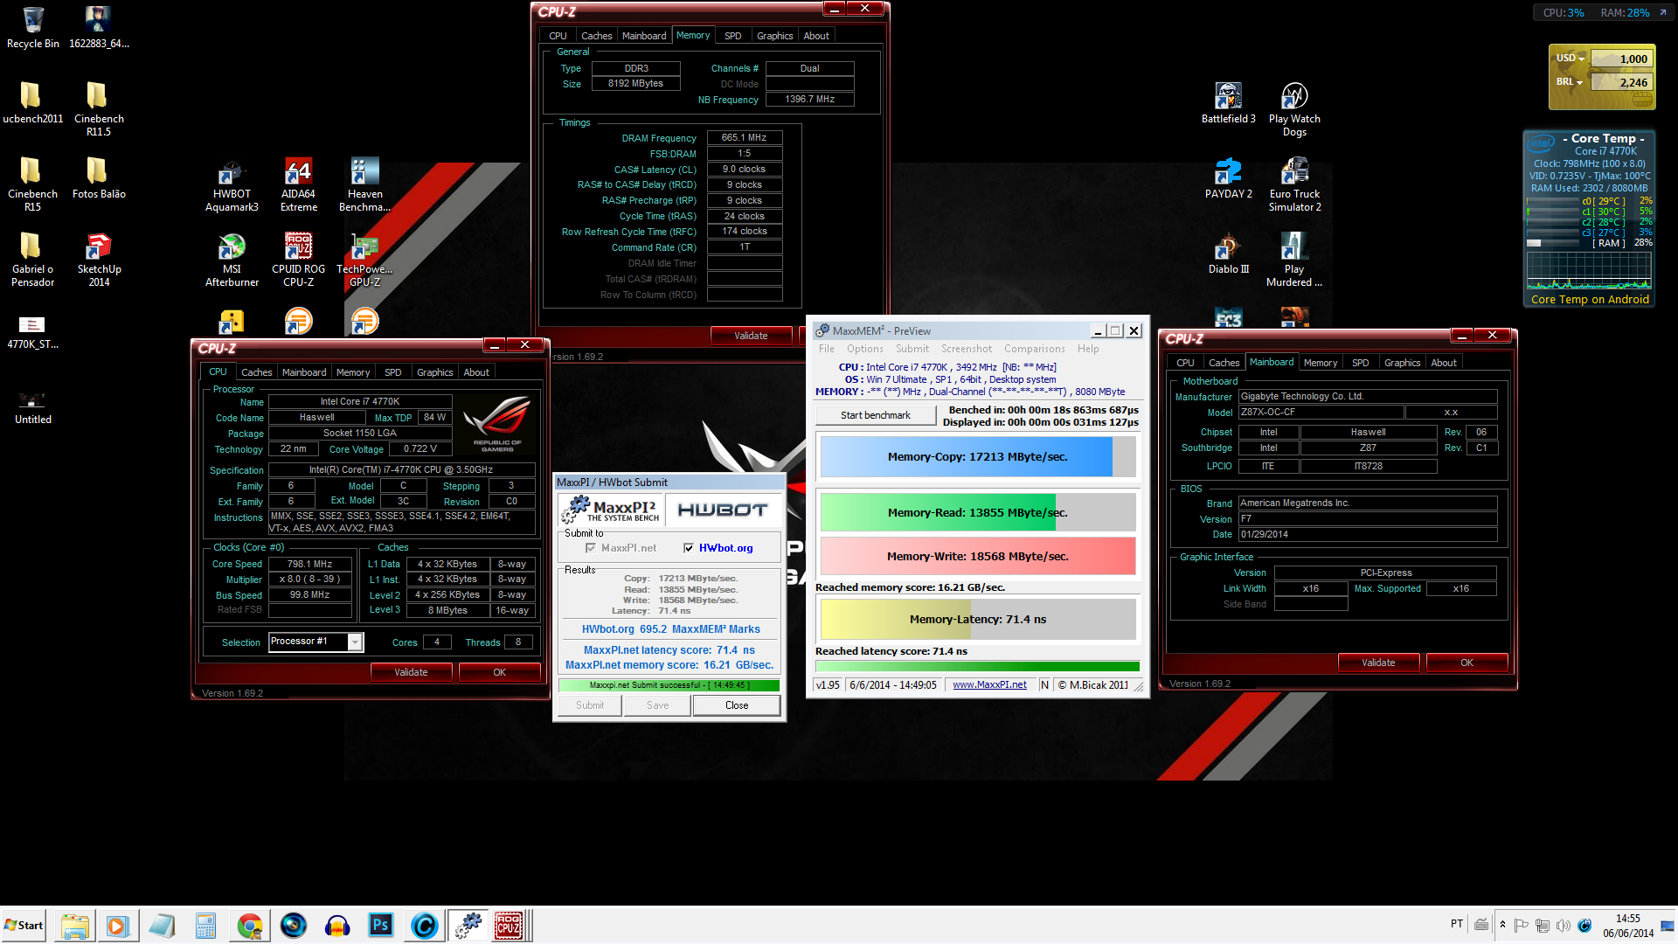This screenshot has width=1678, height=944.
Task: Show hidden system tray icons
Action: 1502,925
